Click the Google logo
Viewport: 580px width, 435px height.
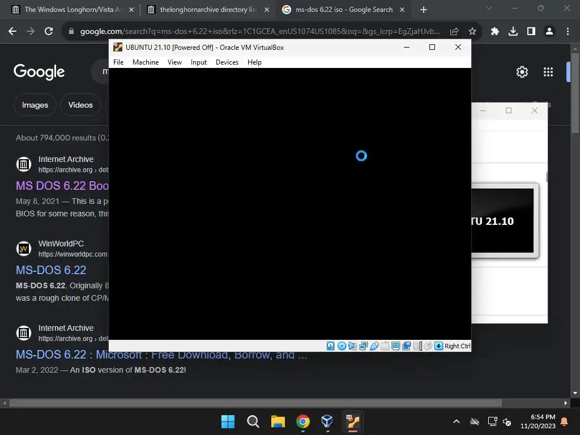(x=39, y=72)
